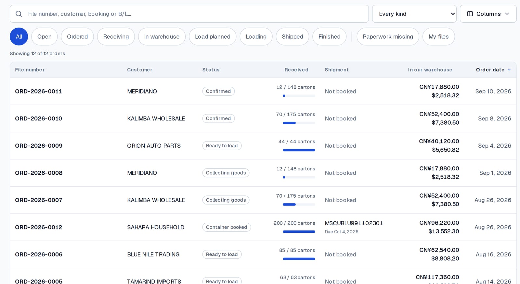Click customer SAHARA HOUSEHOLD
This screenshot has width=520, height=284.
pyautogui.click(x=156, y=227)
